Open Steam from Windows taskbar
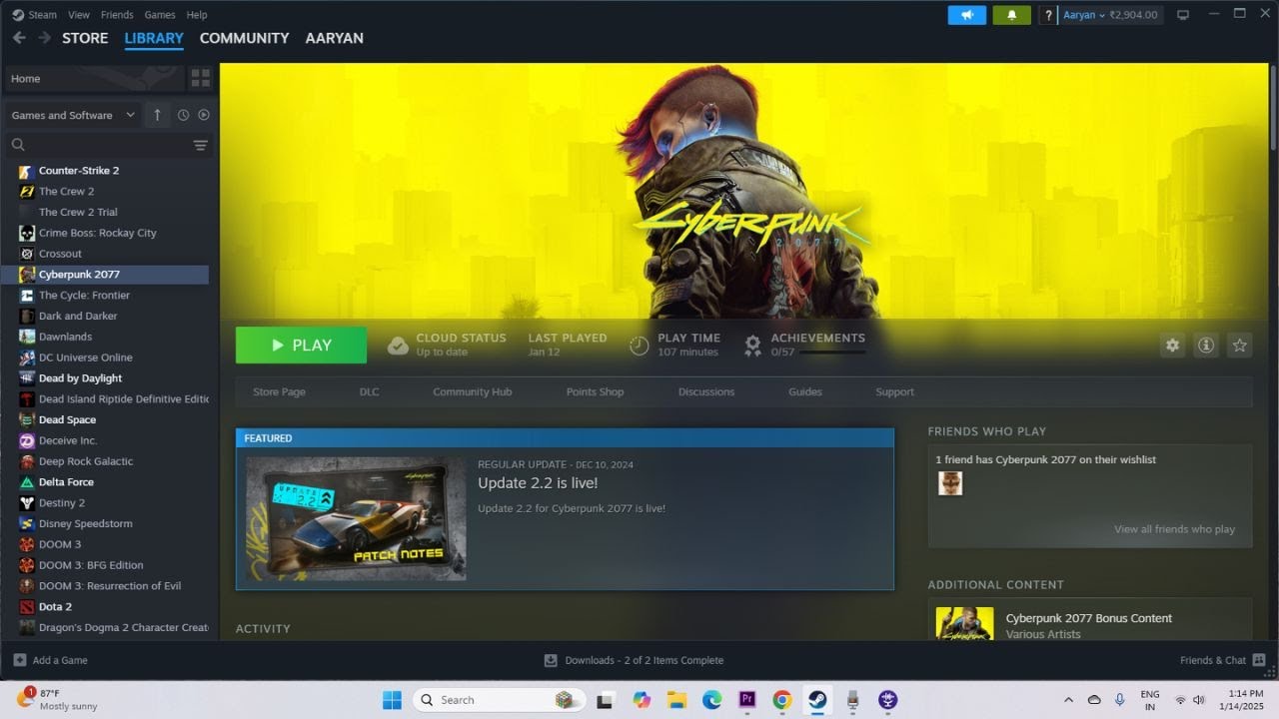Viewport: 1279px width, 719px height. (817, 700)
